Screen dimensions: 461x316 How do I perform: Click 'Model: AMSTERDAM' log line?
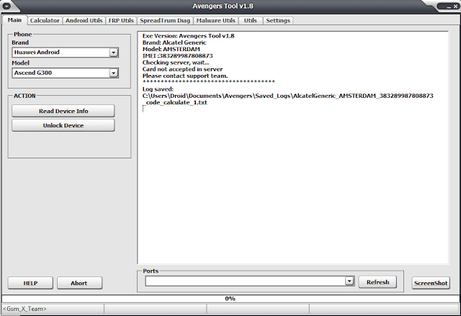pyautogui.click(x=171, y=49)
